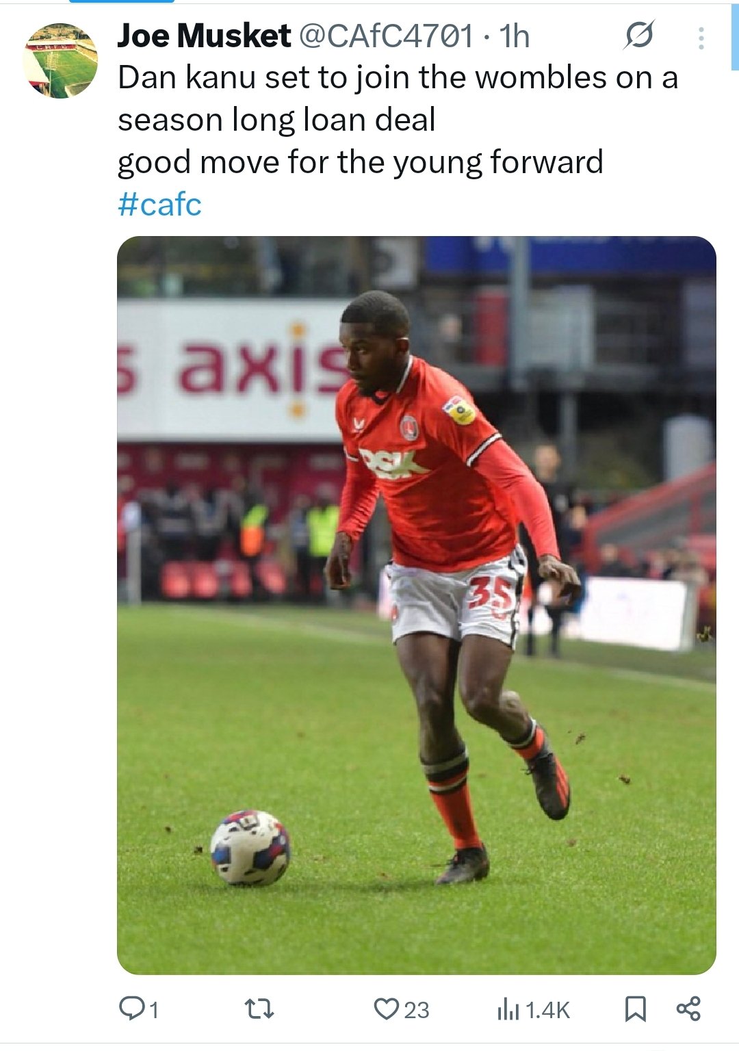This screenshot has width=739, height=1051.
Task: Select the blue active tab indicator at top
Action: (122, 1)
